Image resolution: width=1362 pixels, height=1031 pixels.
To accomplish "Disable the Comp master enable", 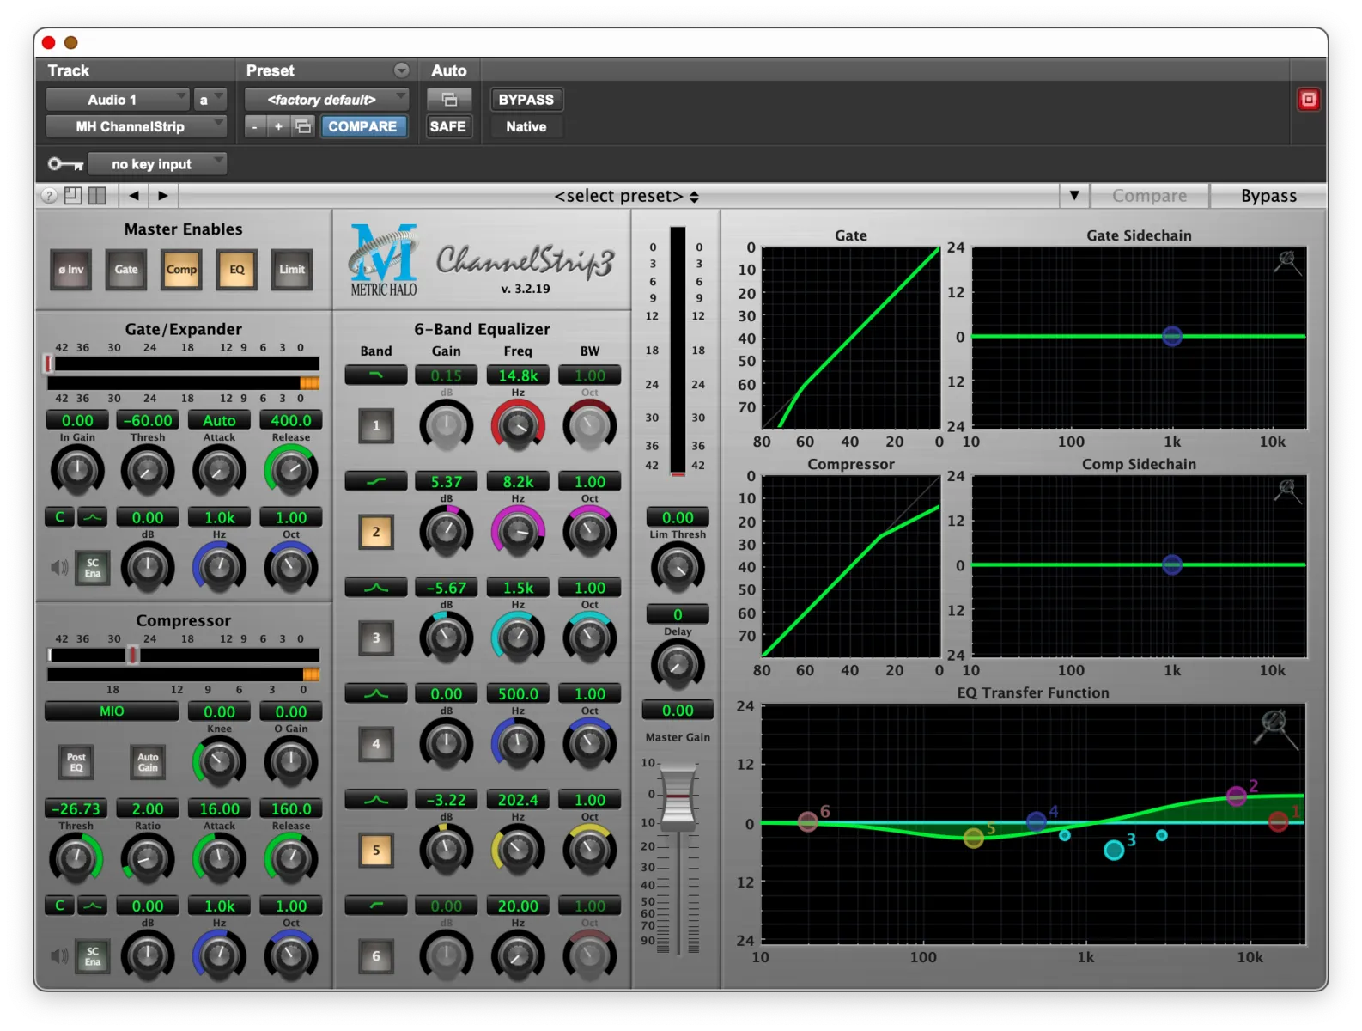I will 181,270.
